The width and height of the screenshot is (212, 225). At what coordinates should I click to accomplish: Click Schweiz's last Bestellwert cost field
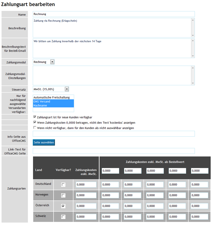coord(200,217)
